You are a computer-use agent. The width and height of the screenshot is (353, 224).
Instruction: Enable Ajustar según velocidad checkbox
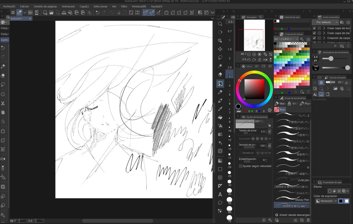[241, 166]
